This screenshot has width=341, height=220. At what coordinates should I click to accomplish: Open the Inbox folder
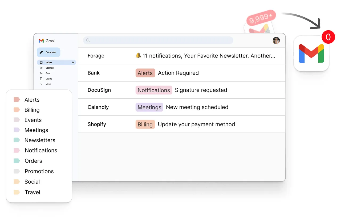(56, 63)
